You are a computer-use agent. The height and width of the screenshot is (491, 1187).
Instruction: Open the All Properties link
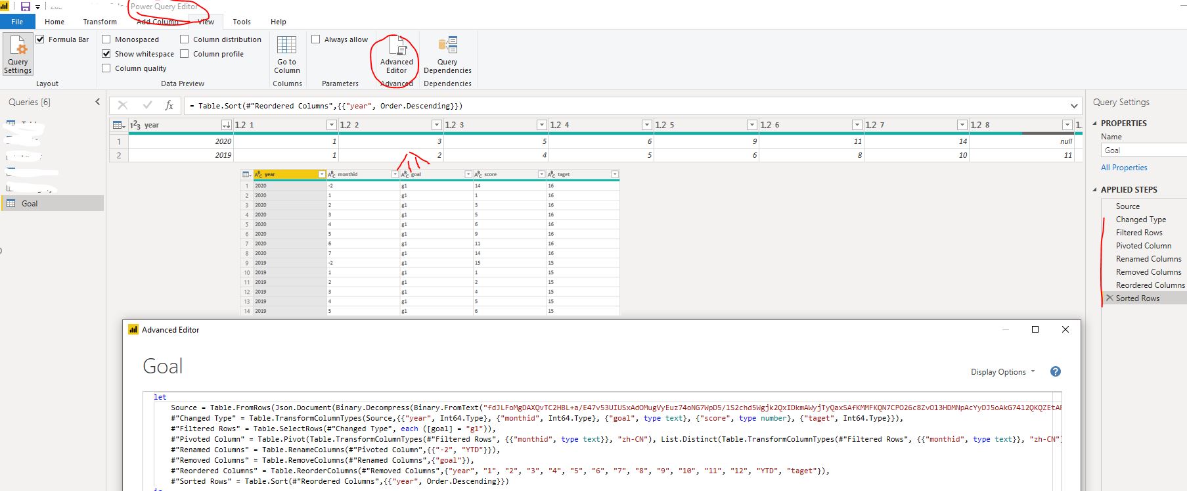(1124, 168)
